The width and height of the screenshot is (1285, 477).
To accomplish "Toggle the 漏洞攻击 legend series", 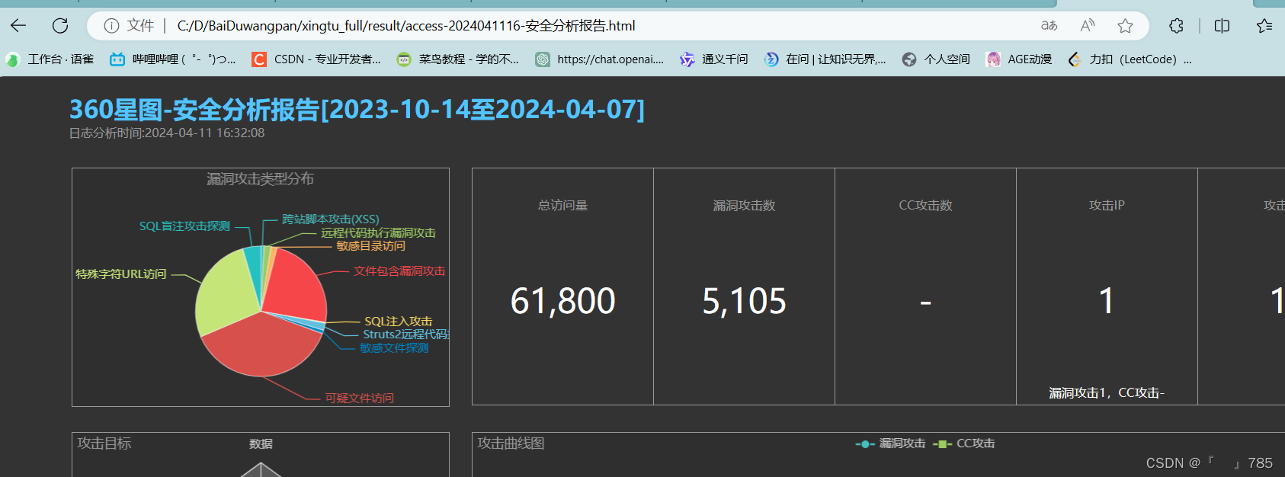I will [x=890, y=443].
